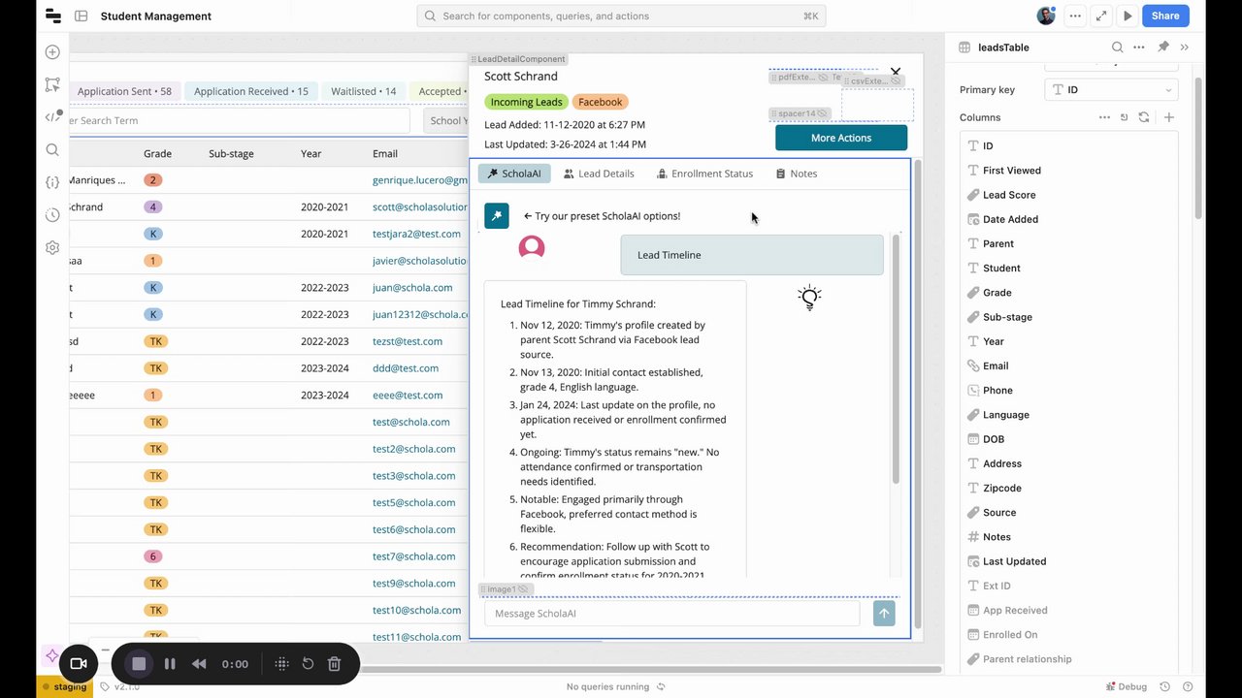This screenshot has width=1242, height=698.
Task: Click the search components and queries bar
Action: click(622, 16)
